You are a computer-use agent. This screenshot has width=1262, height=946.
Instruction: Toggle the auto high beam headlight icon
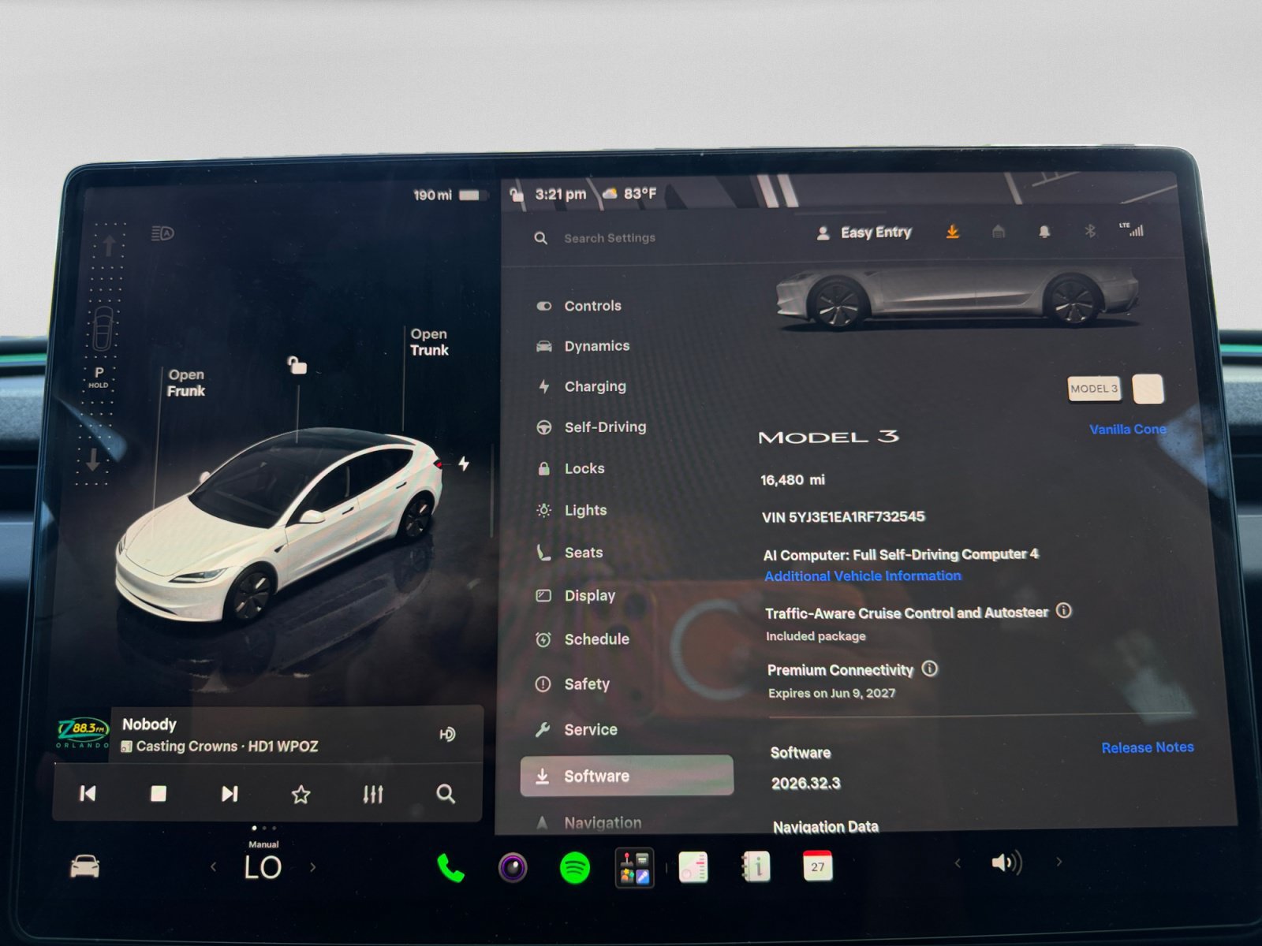tap(162, 233)
